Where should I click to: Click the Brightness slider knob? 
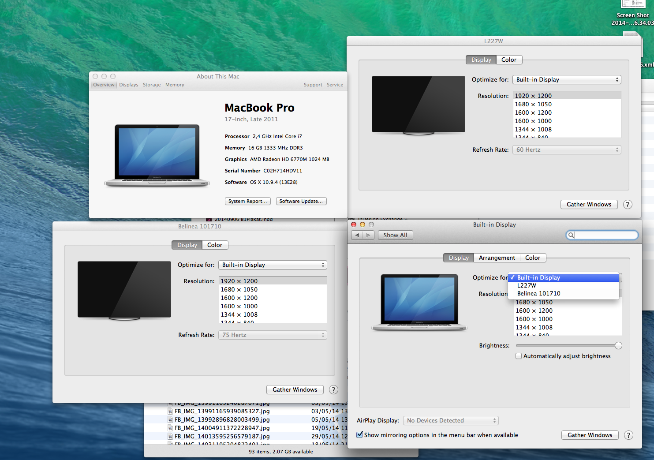(618, 345)
